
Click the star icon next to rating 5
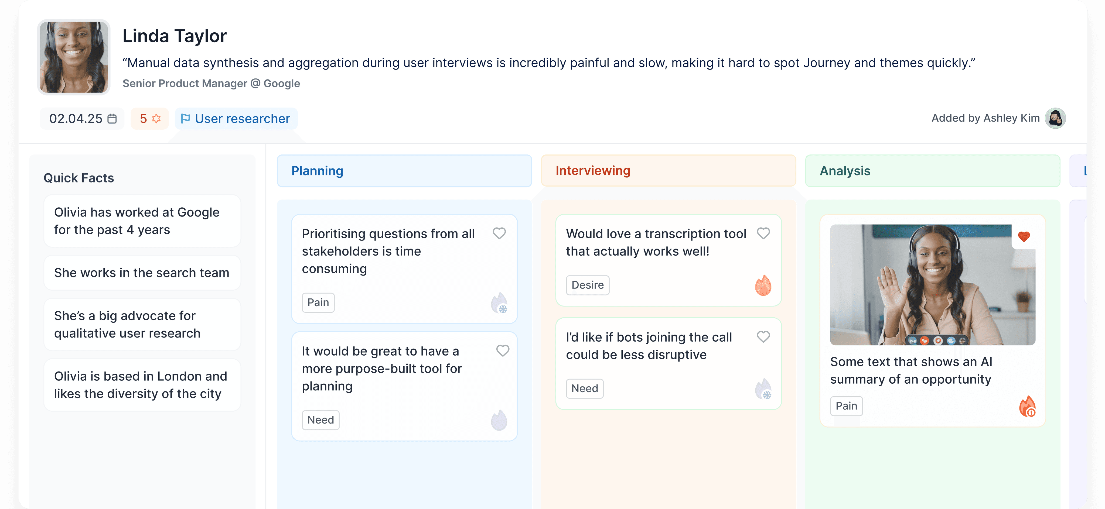[x=156, y=118]
